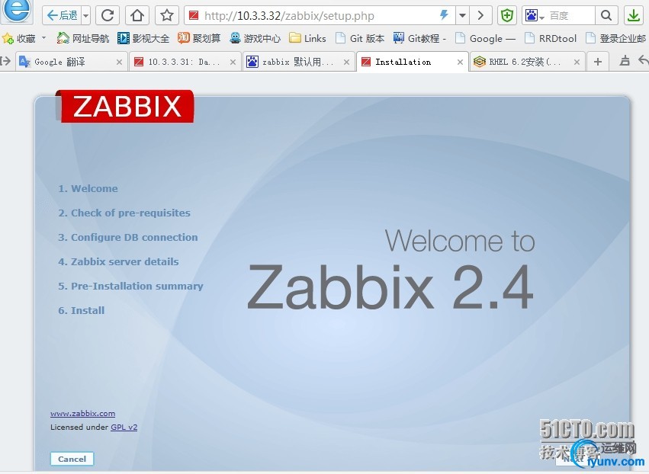Open Baidu search engine selector
This screenshot has width=649, height=474.
click(535, 16)
